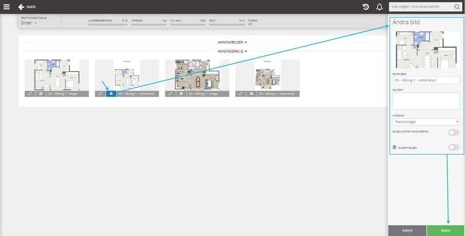Click the Spara button
Image resolution: width=465 pixels, height=236 pixels.
[445, 230]
